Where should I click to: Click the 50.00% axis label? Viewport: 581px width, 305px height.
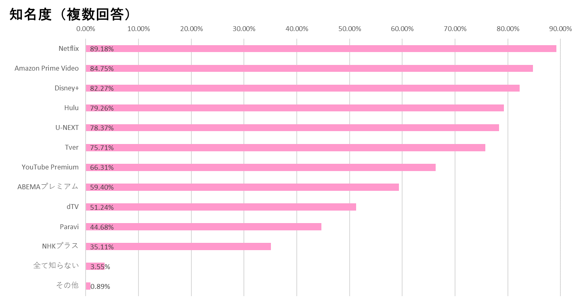(x=349, y=29)
